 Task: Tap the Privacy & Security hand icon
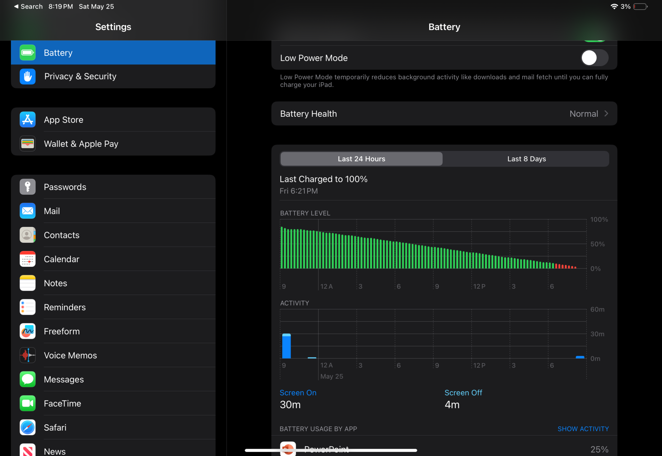27,76
